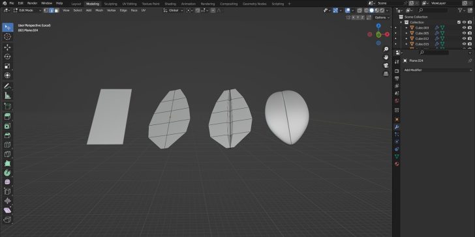Activate the 3D Cursor tool
475x237 pixels.
[8, 36]
